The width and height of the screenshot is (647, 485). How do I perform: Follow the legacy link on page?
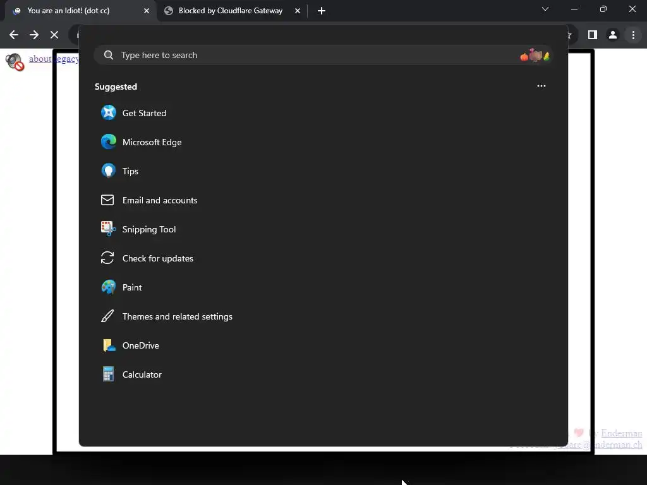[x=66, y=59]
